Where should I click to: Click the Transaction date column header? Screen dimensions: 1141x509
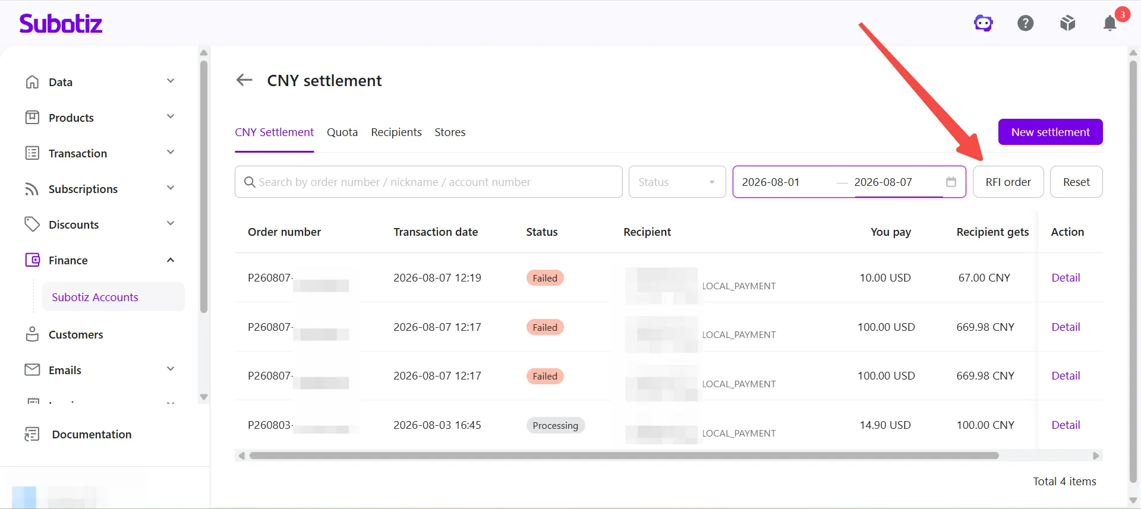(436, 232)
